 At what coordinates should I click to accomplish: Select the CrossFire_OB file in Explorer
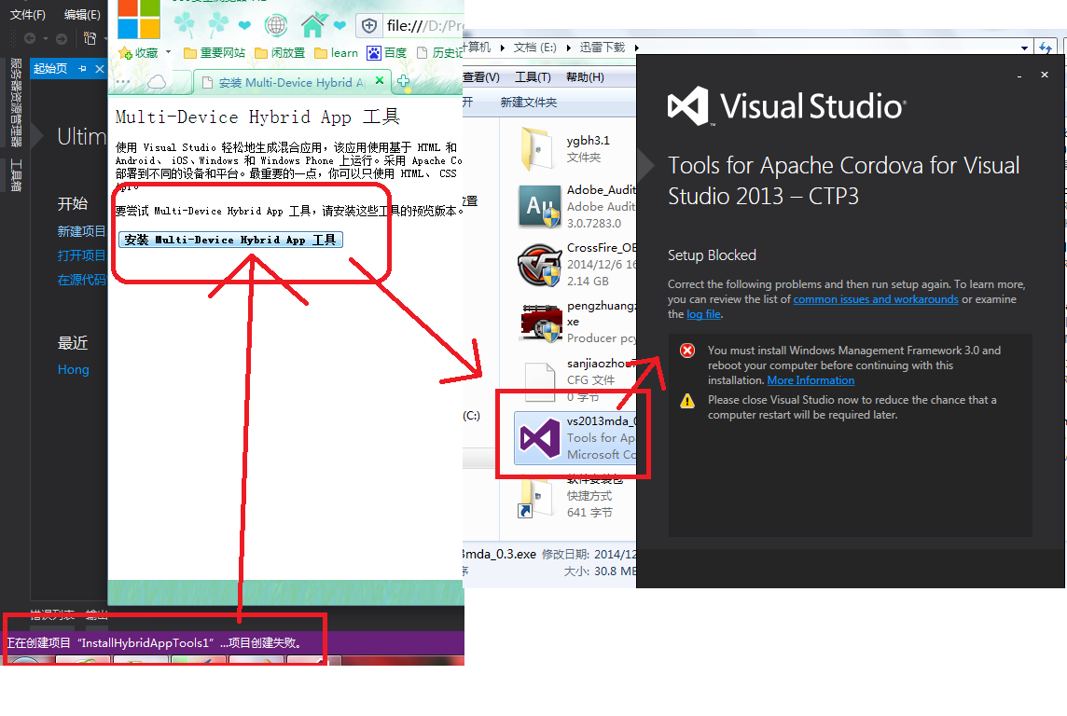pos(575,264)
